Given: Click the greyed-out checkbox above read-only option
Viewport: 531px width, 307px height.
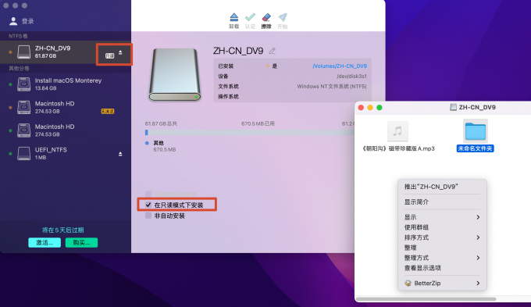Looking at the screenshot, I should coord(148,194).
